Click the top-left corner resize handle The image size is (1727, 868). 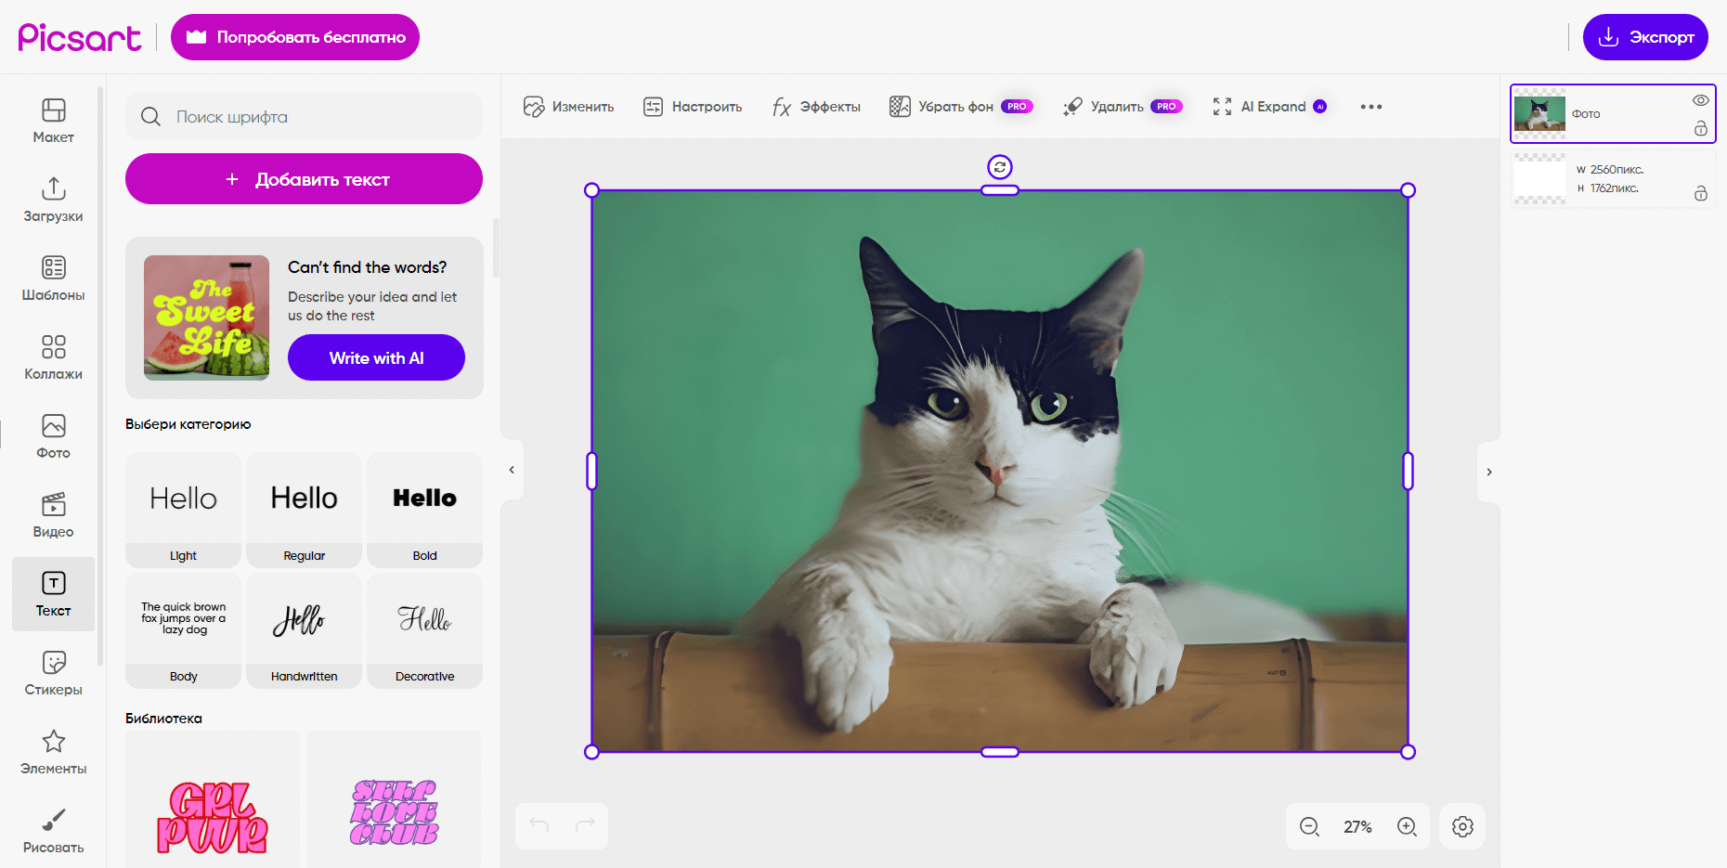(591, 190)
